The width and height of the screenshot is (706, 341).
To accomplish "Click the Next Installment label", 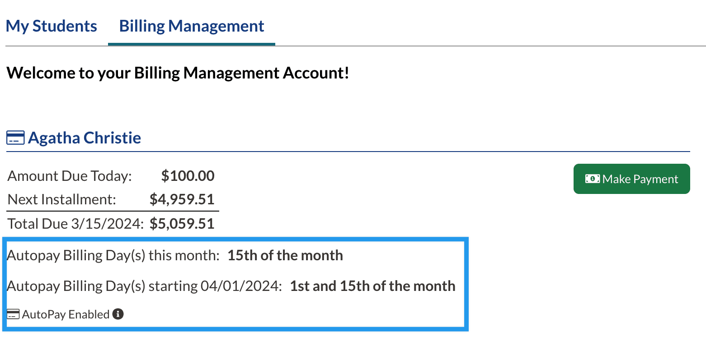I will (x=62, y=199).
